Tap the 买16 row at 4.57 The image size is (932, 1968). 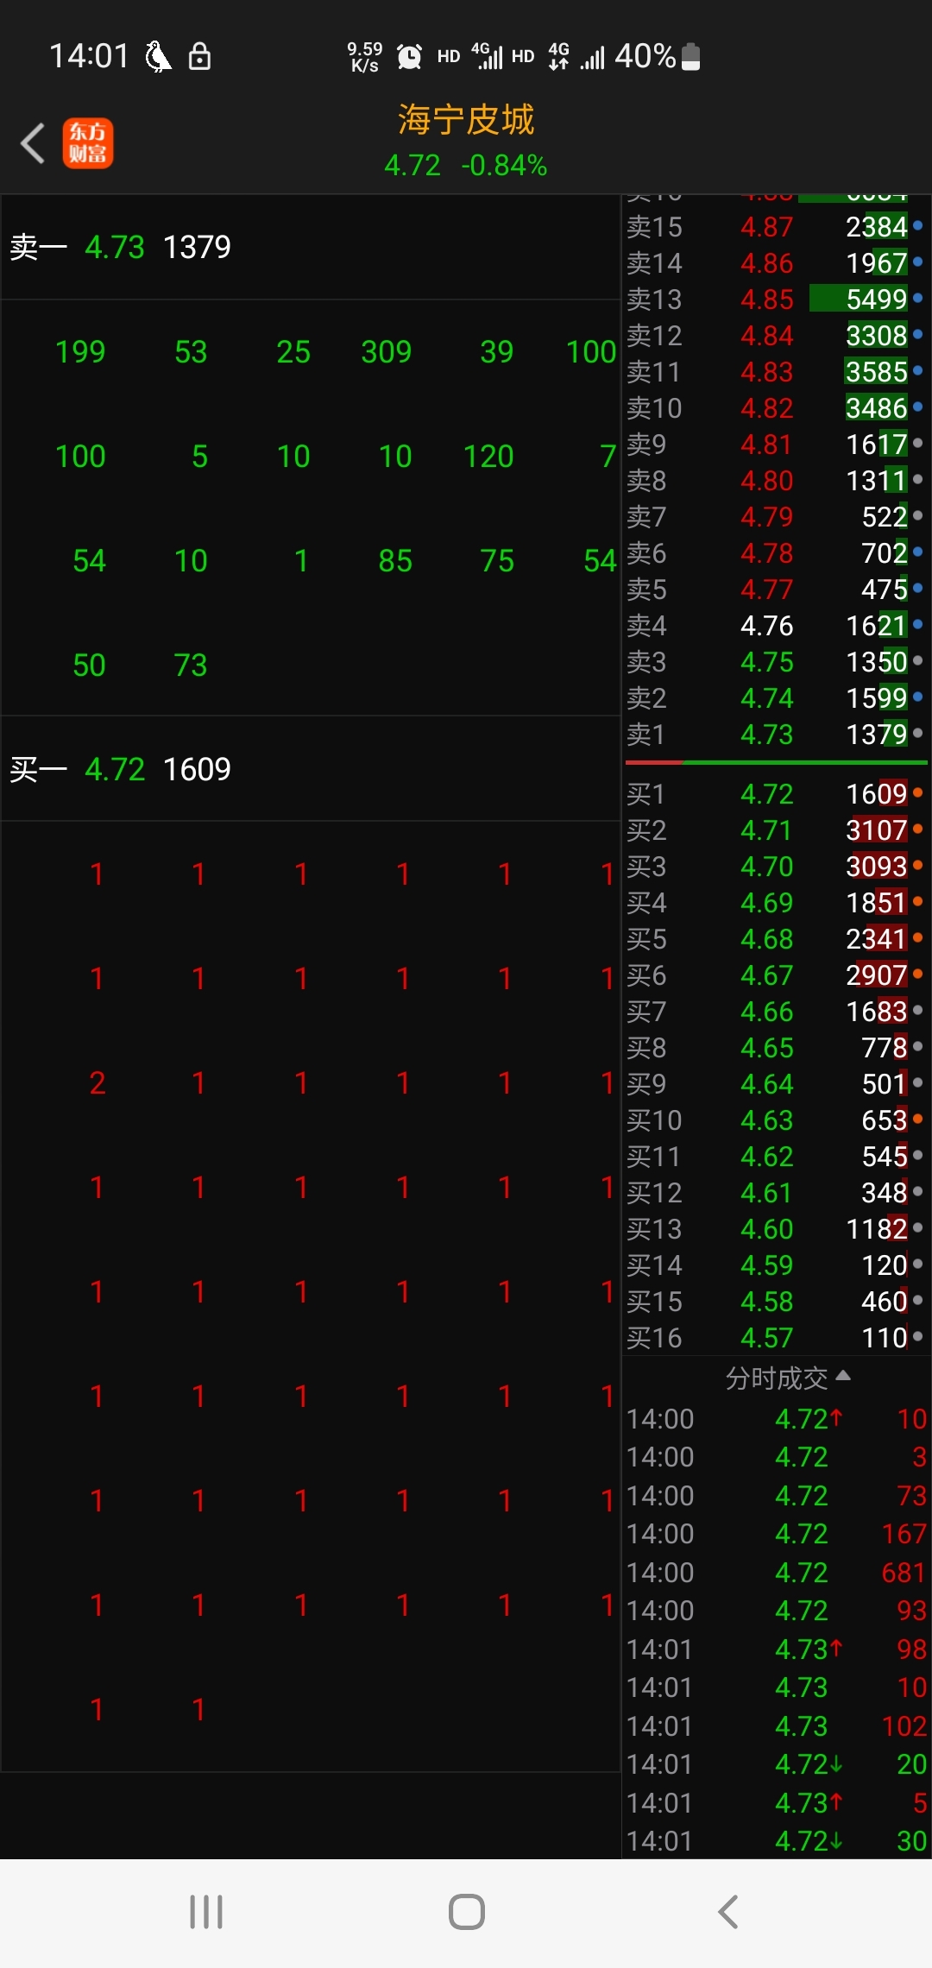[x=775, y=1338]
